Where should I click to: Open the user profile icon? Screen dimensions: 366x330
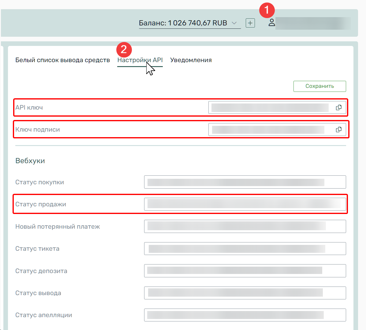tap(271, 23)
